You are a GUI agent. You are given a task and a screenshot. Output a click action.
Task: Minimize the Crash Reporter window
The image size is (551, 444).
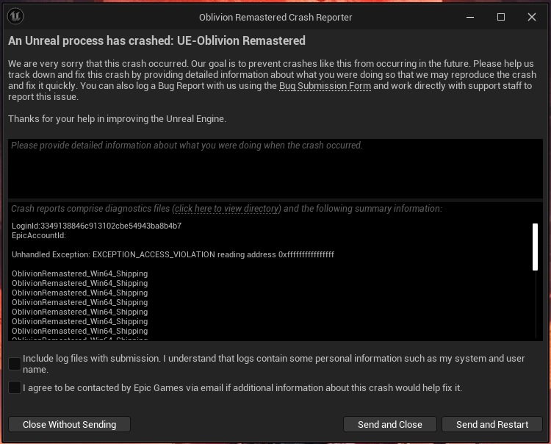470,17
